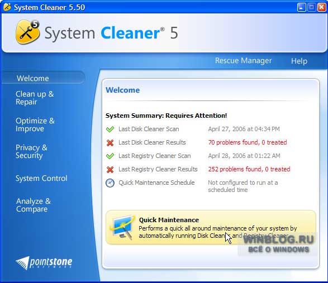Select '252 problems found, 0 treated' text
328x283 pixels.
(249, 169)
